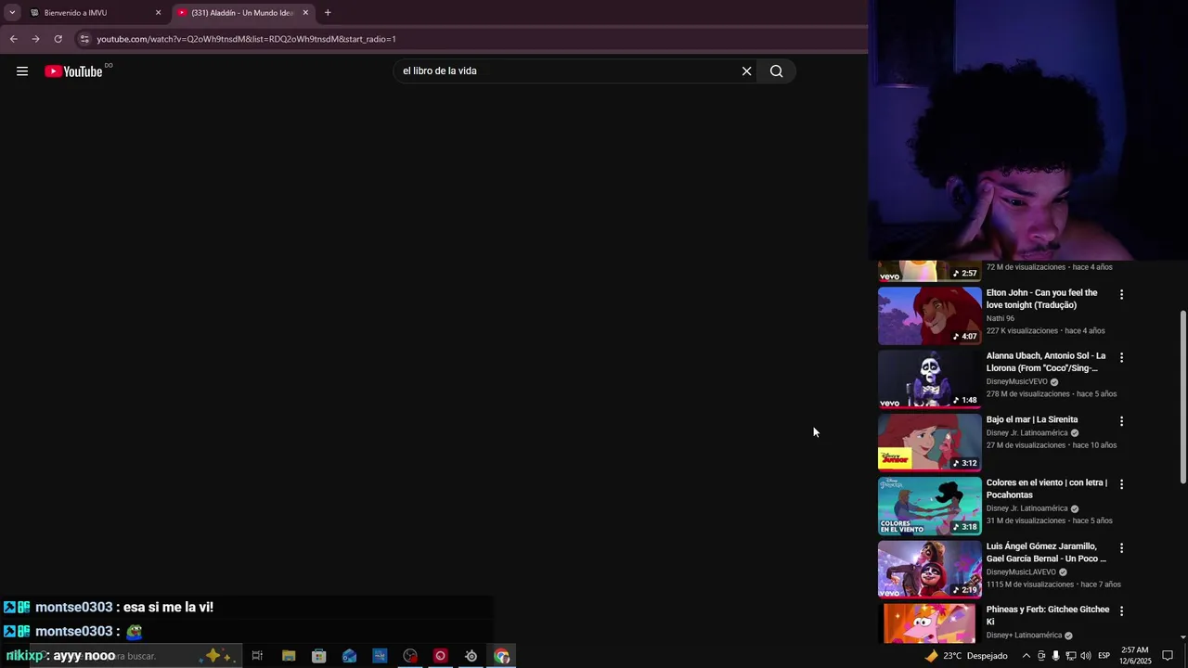Open options menu for Elton John video
This screenshot has height=668, width=1188.
coord(1121,294)
